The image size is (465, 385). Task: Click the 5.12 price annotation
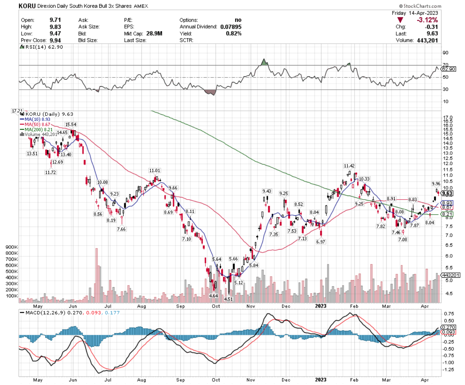pos(238,283)
